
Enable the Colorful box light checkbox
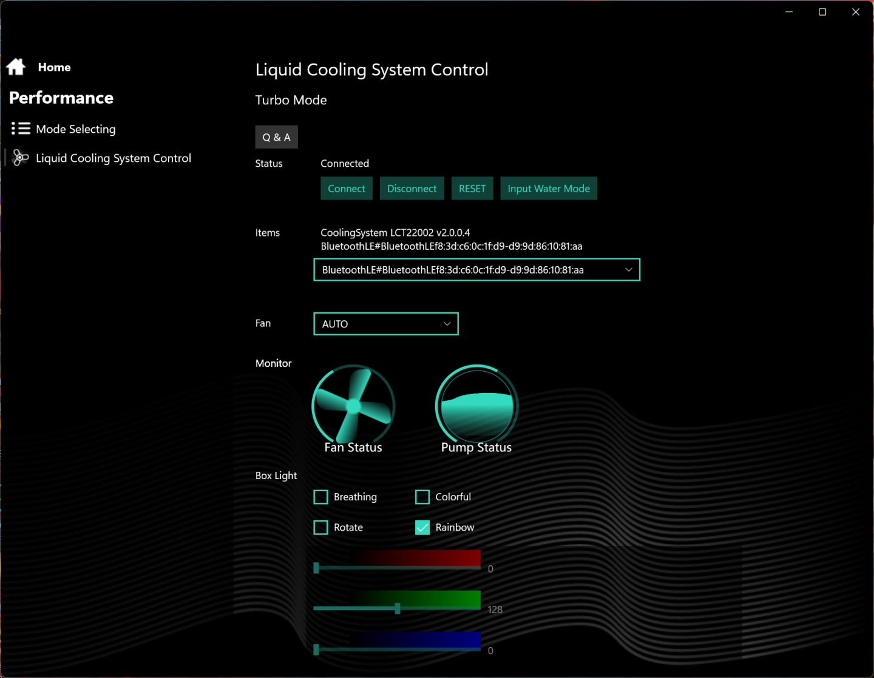pyautogui.click(x=422, y=497)
